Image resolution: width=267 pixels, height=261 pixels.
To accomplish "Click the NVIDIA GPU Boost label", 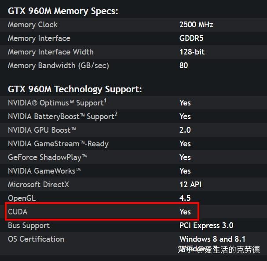I will click(42, 130).
